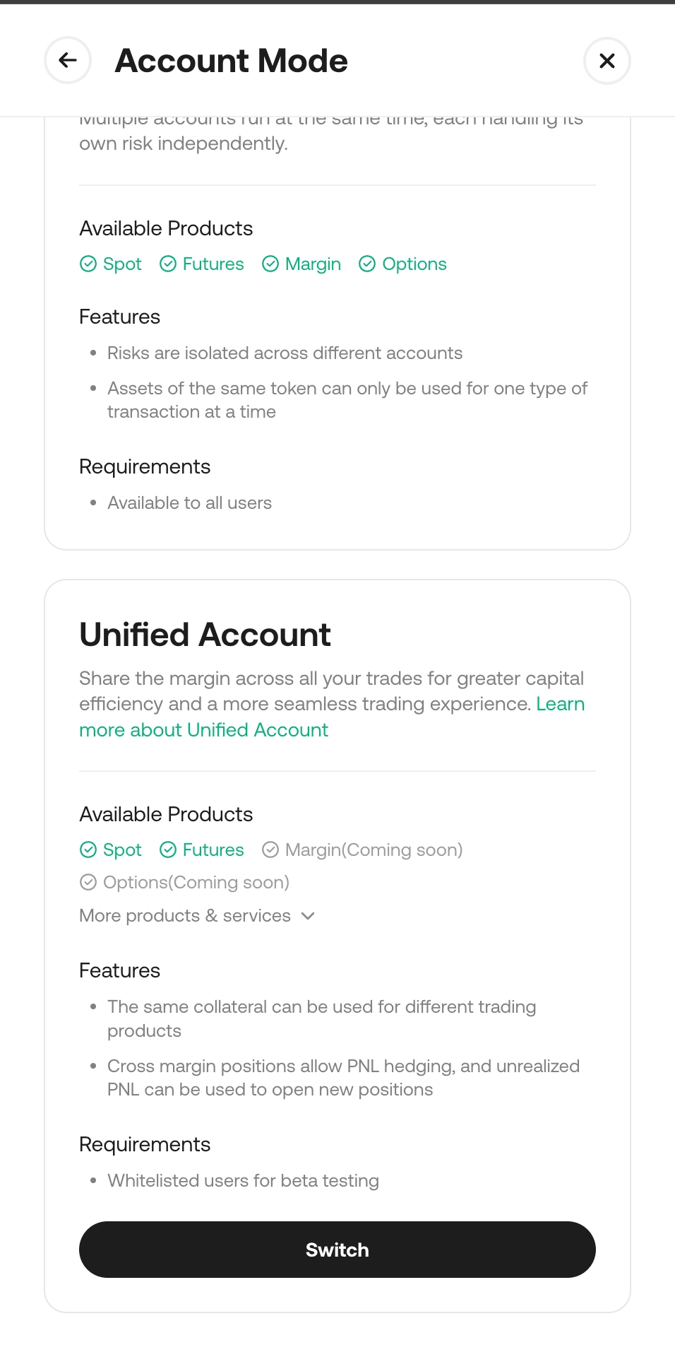Click the Margin checkmark icon in first card

coord(270,264)
